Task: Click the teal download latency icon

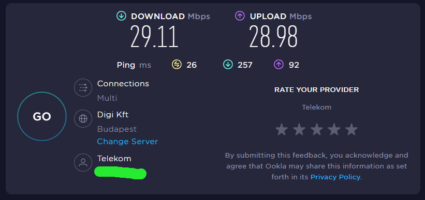Action: tap(228, 65)
